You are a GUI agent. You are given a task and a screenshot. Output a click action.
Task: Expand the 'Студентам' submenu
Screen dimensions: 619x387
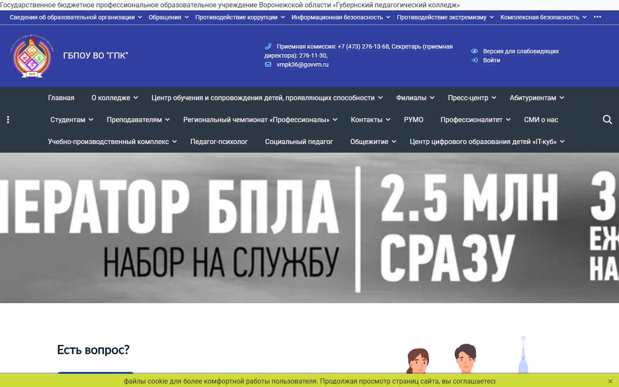click(x=72, y=120)
